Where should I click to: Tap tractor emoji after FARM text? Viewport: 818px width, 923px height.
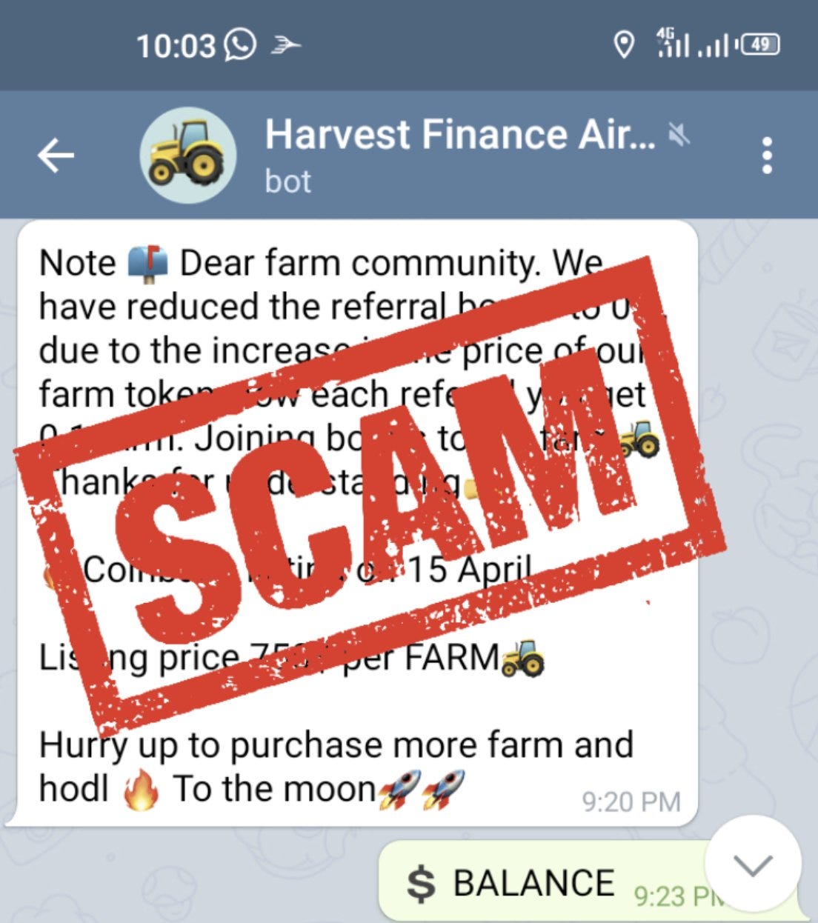[x=523, y=658]
